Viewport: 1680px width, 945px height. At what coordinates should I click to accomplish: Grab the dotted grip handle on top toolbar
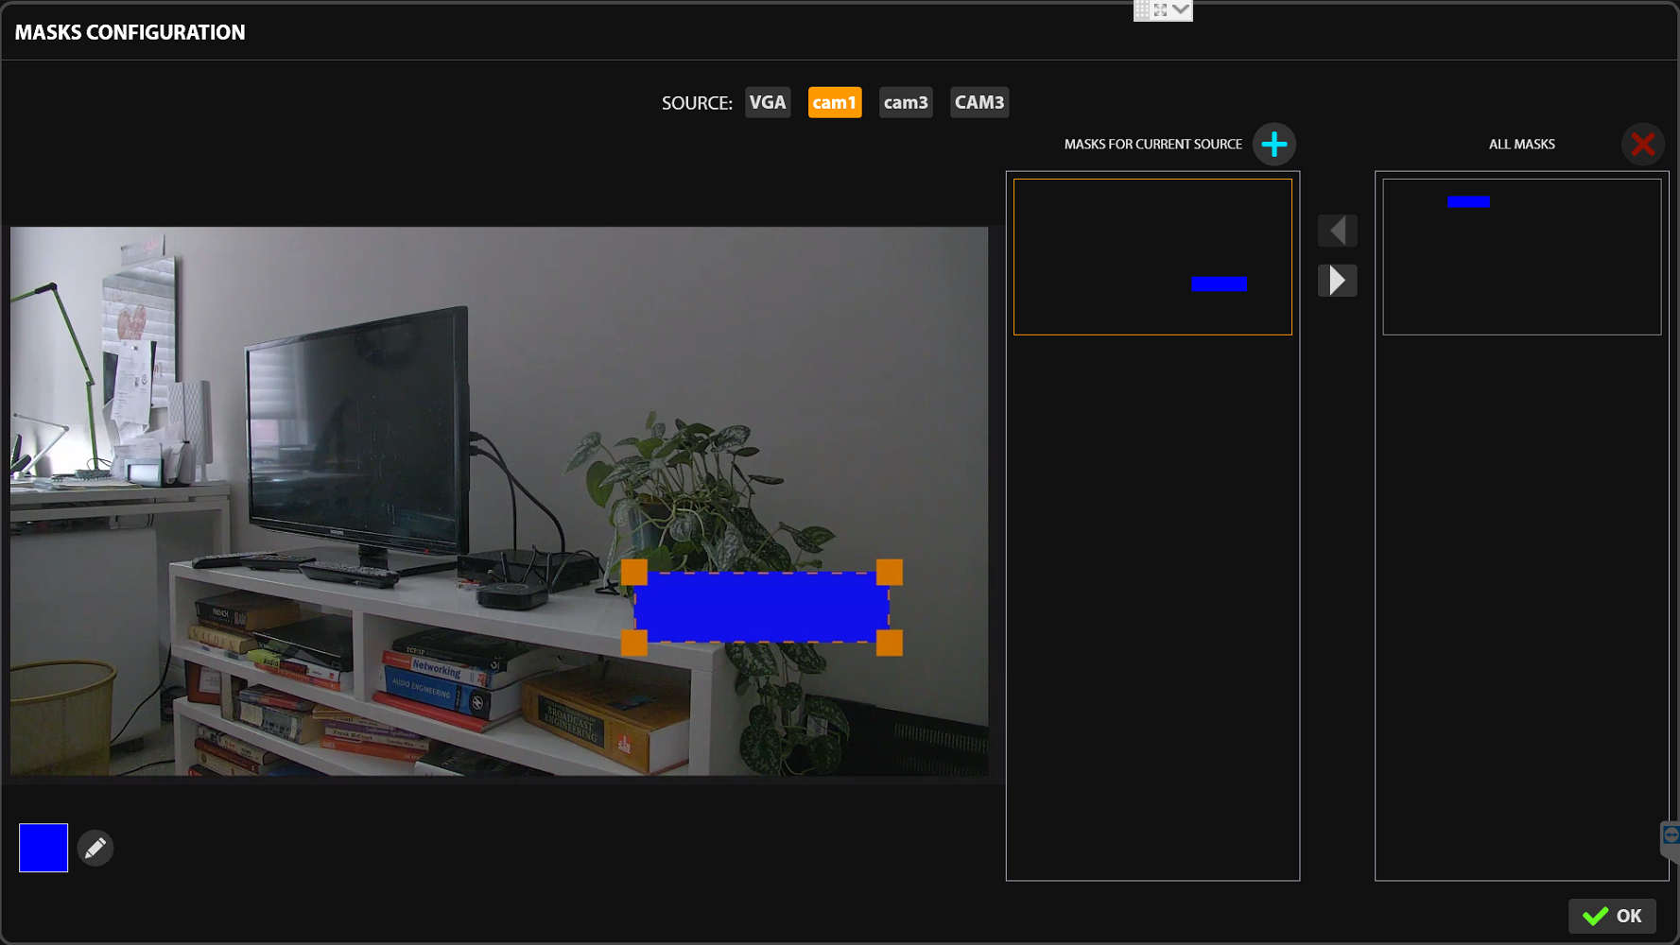coord(1142,10)
